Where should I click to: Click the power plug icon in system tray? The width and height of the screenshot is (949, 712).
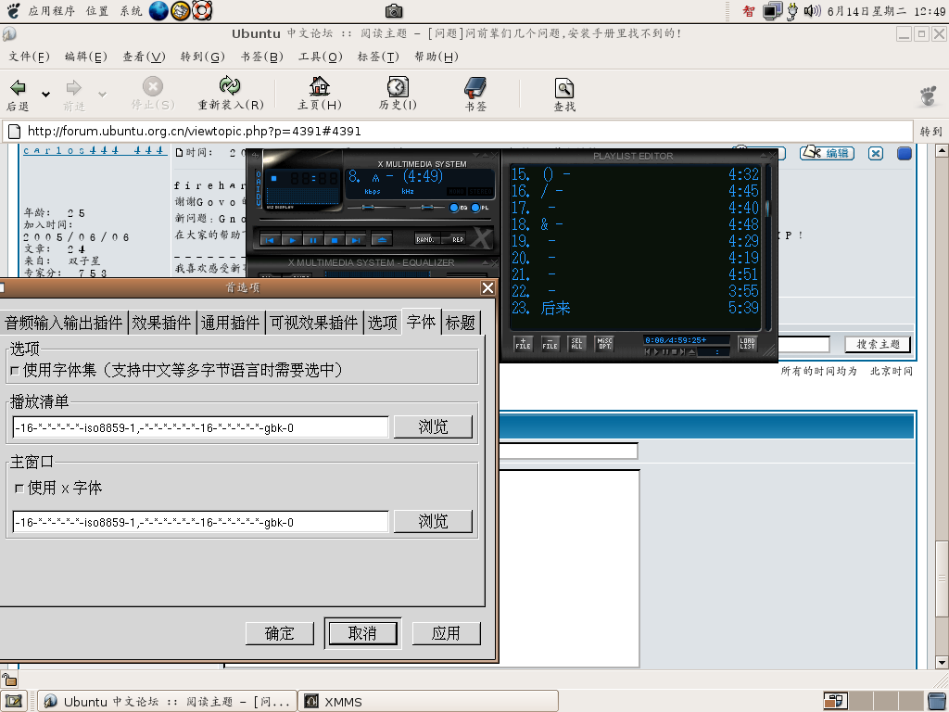[792, 11]
